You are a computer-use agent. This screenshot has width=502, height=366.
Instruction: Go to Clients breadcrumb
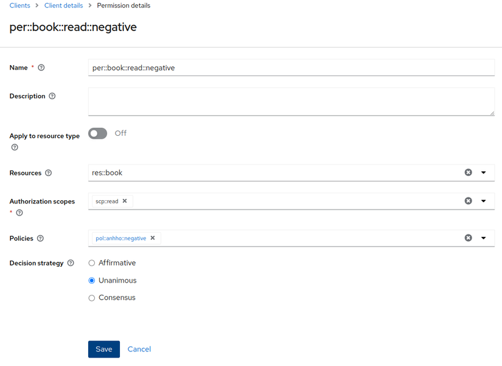coord(20,5)
